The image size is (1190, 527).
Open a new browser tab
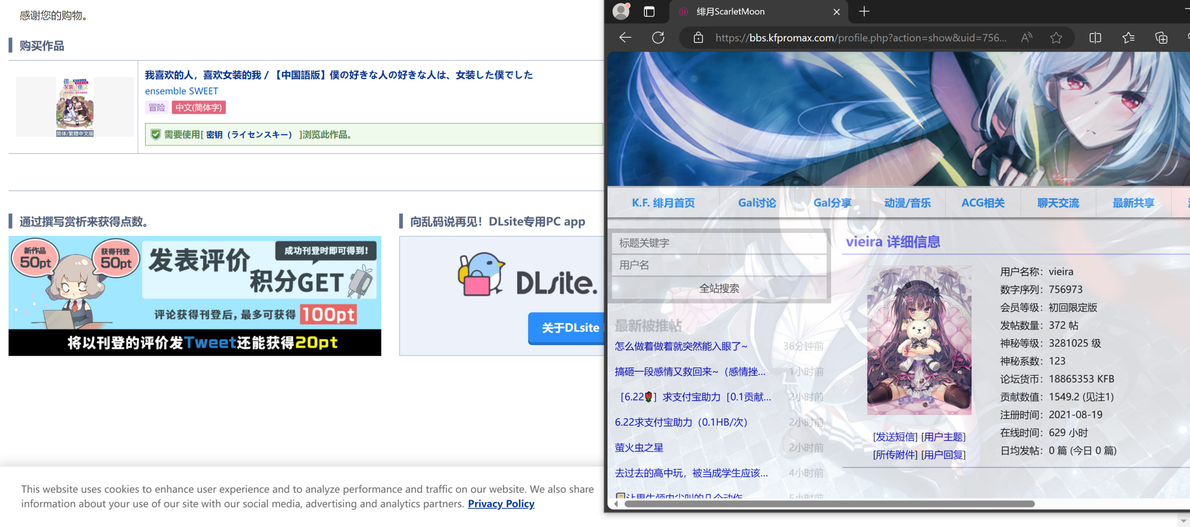[x=864, y=12]
